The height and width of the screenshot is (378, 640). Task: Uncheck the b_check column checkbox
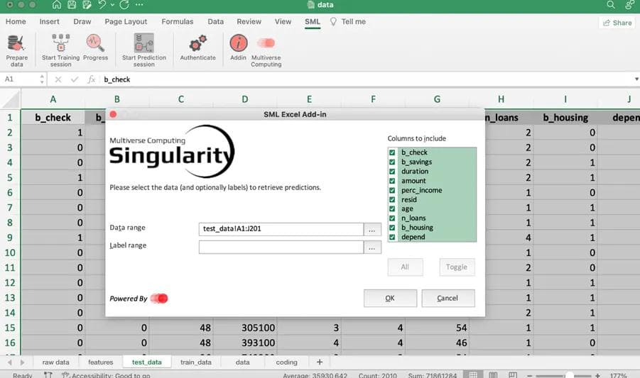click(392, 152)
